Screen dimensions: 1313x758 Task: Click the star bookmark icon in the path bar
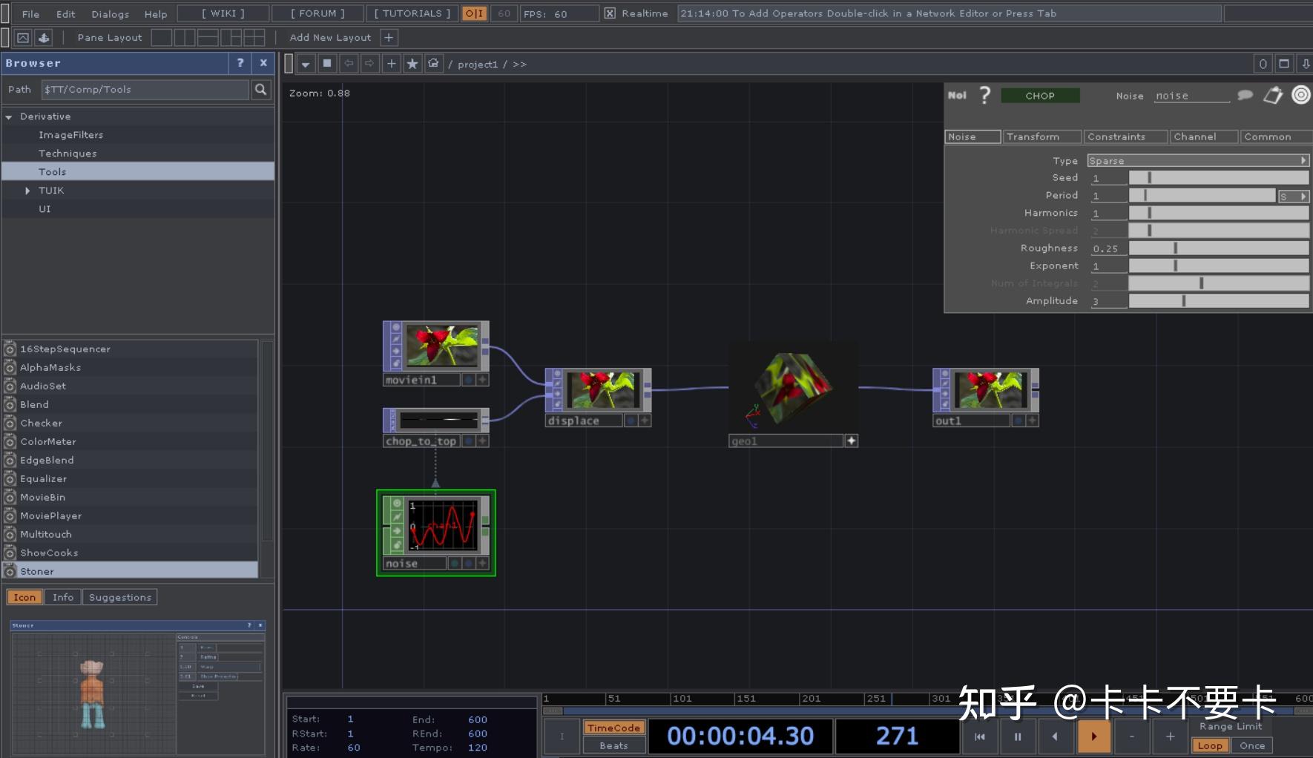tap(412, 64)
